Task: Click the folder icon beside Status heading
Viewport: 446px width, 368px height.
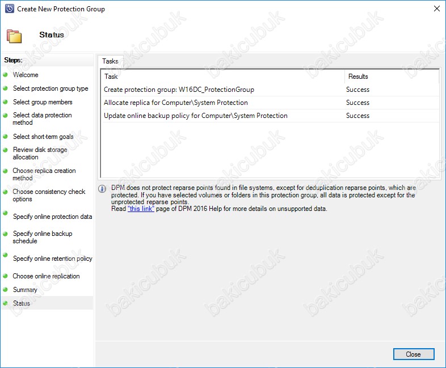Action: coord(14,36)
